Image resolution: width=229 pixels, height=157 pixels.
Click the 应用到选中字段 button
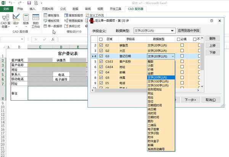[189, 30]
